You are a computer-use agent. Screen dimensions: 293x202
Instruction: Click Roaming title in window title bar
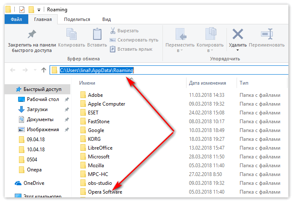coord(57,10)
